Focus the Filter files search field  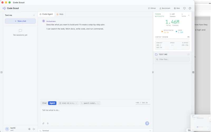pyautogui.click(x=172, y=59)
